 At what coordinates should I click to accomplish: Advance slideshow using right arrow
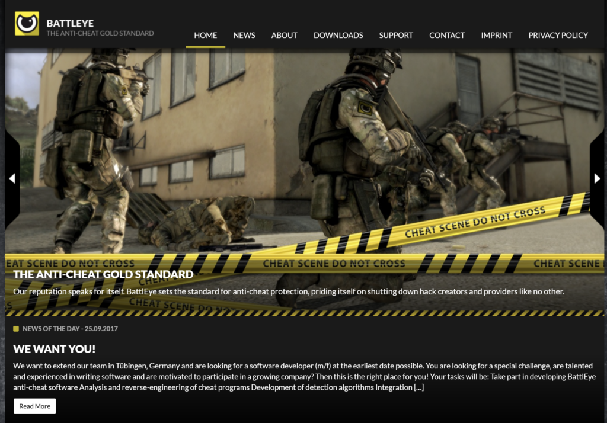(597, 178)
